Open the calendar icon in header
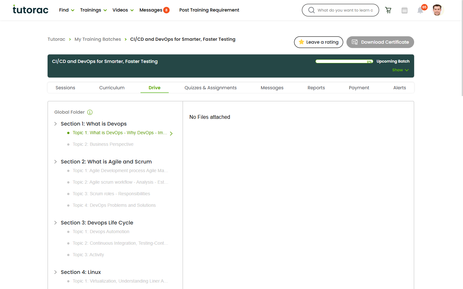 point(404,10)
